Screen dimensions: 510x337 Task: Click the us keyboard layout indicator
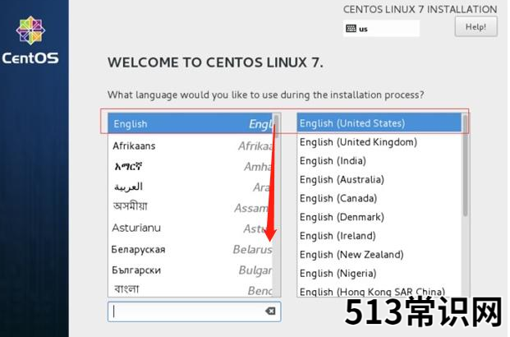(381, 29)
